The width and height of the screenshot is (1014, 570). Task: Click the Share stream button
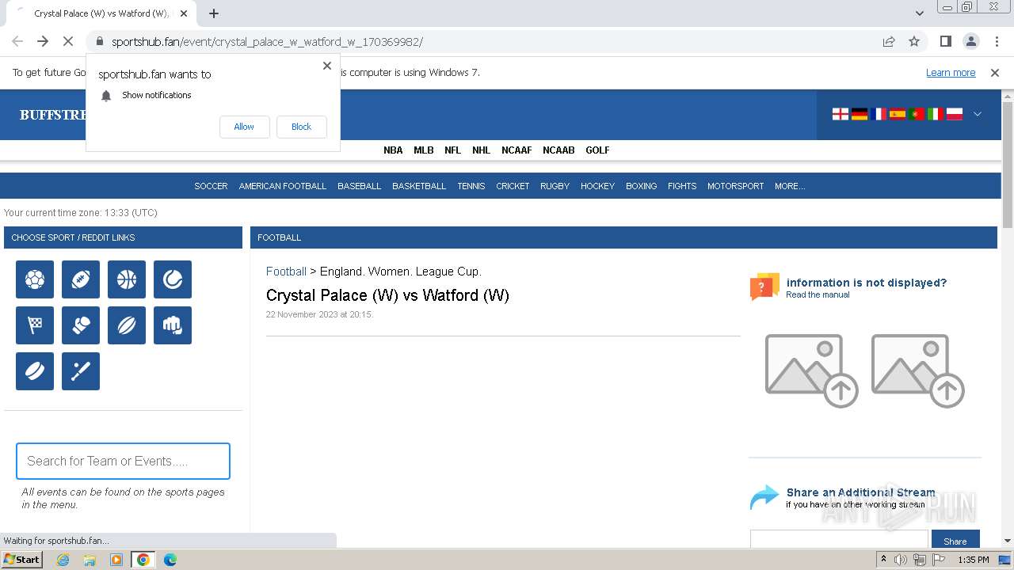(x=955, y=541)
